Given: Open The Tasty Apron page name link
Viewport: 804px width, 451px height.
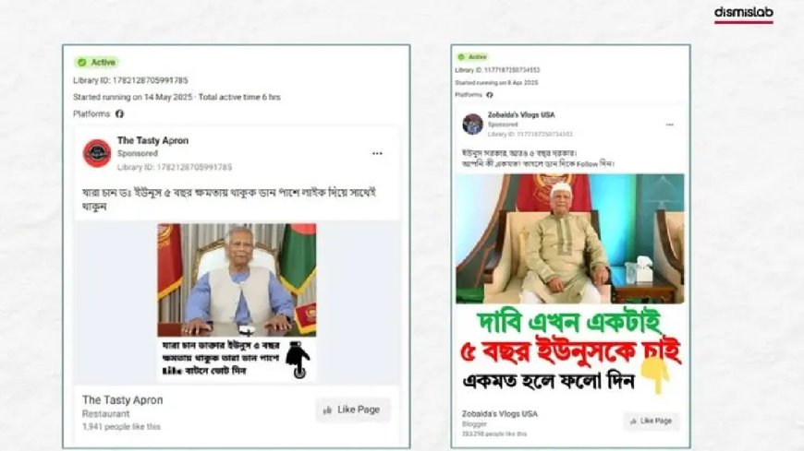Looking at the screenshot, I should pyautogui.click(x=152, y=140).
